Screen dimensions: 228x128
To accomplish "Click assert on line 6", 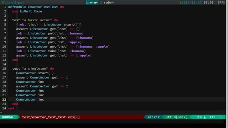I will tap(22, 29).
